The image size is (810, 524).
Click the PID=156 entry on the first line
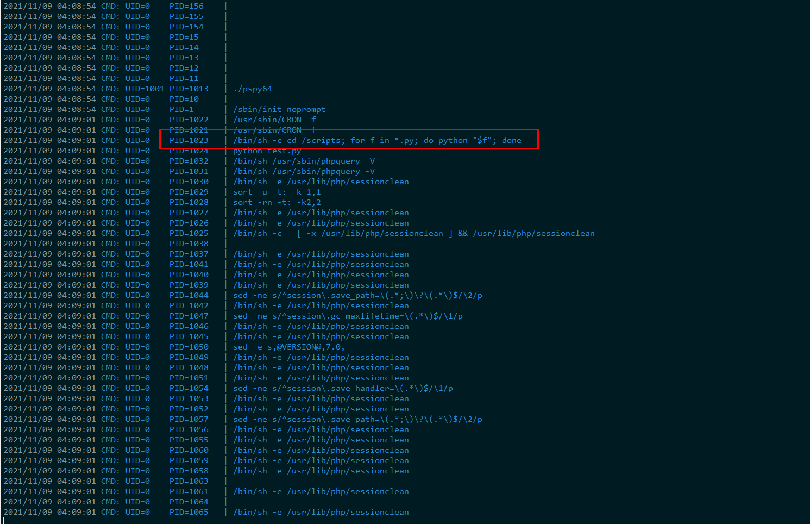186,6
